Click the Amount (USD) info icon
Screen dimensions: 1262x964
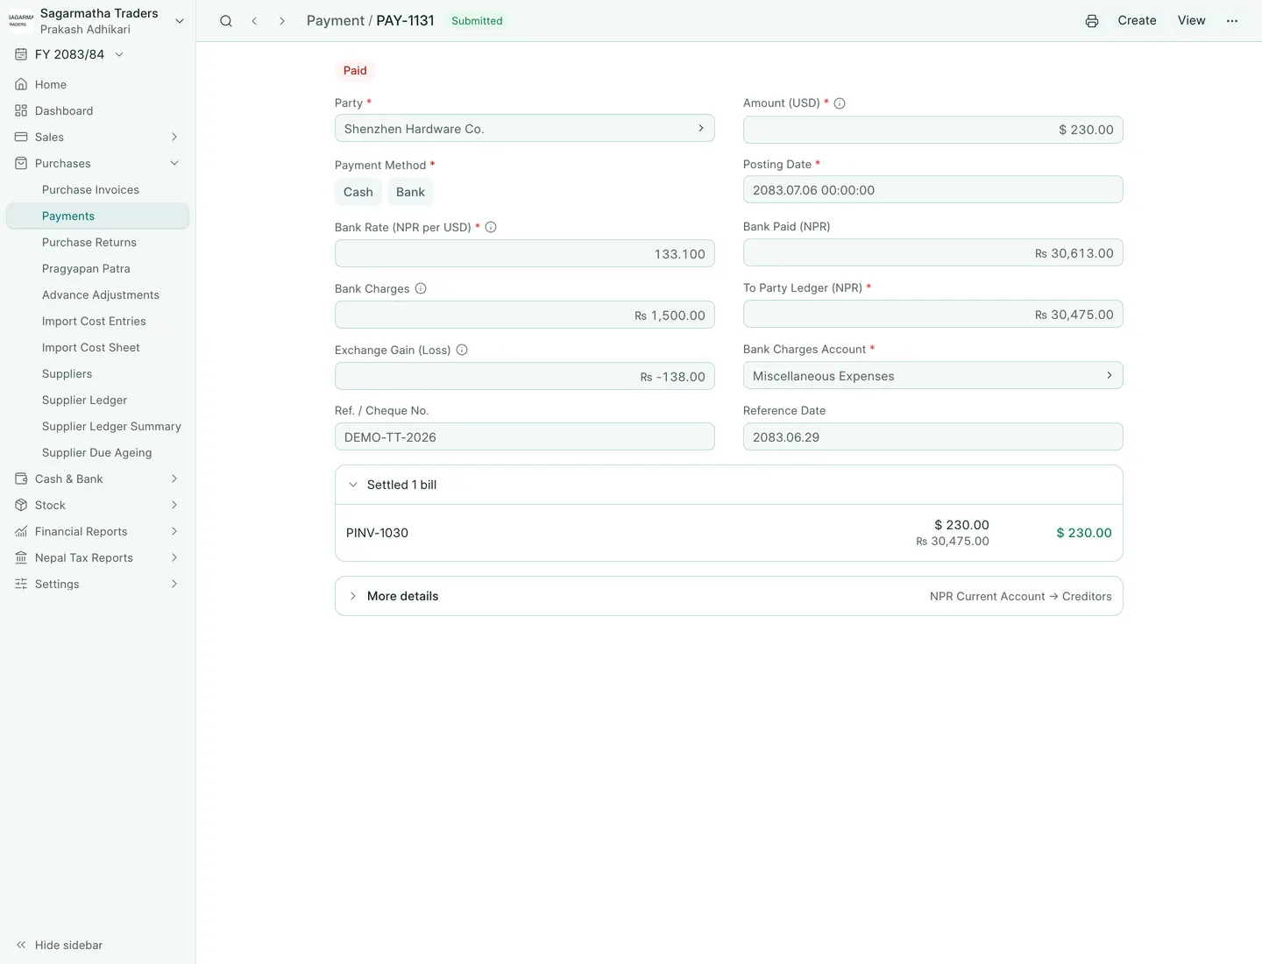840,103
